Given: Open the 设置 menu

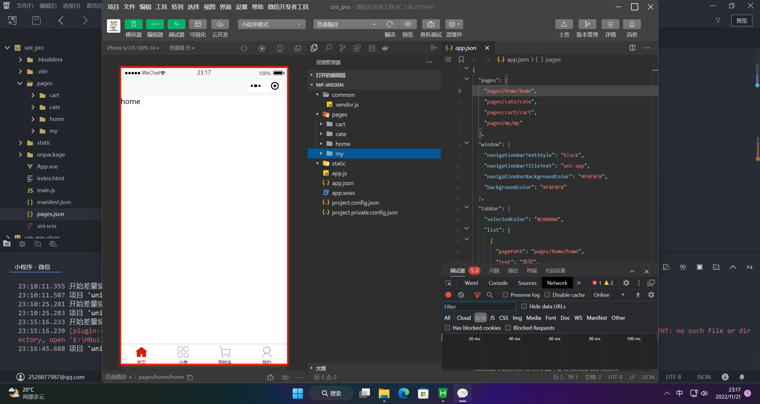Looking at the screenshot, I should click(241, 7).
